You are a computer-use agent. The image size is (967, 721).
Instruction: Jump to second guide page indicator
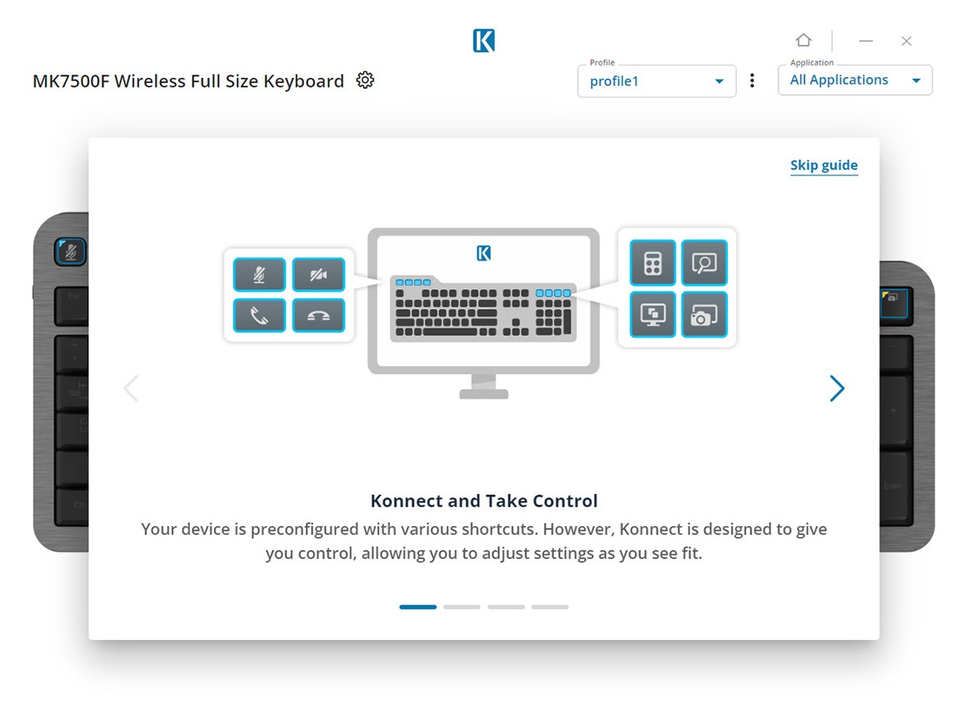[462, 607]
